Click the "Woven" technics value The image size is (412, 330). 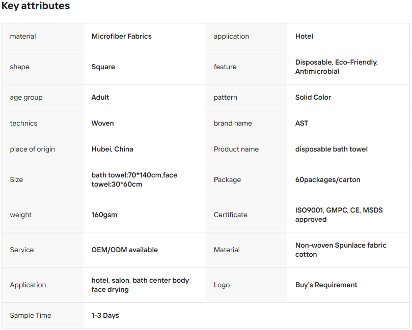tap(102, 123)
